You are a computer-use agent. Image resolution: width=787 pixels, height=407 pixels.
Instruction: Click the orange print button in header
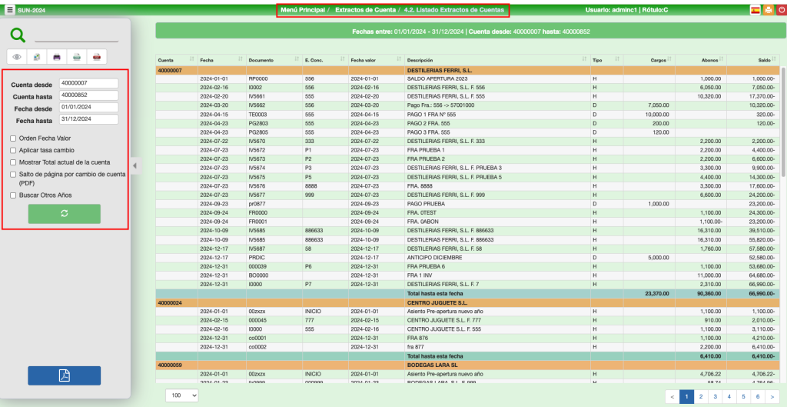pos(768,10)
